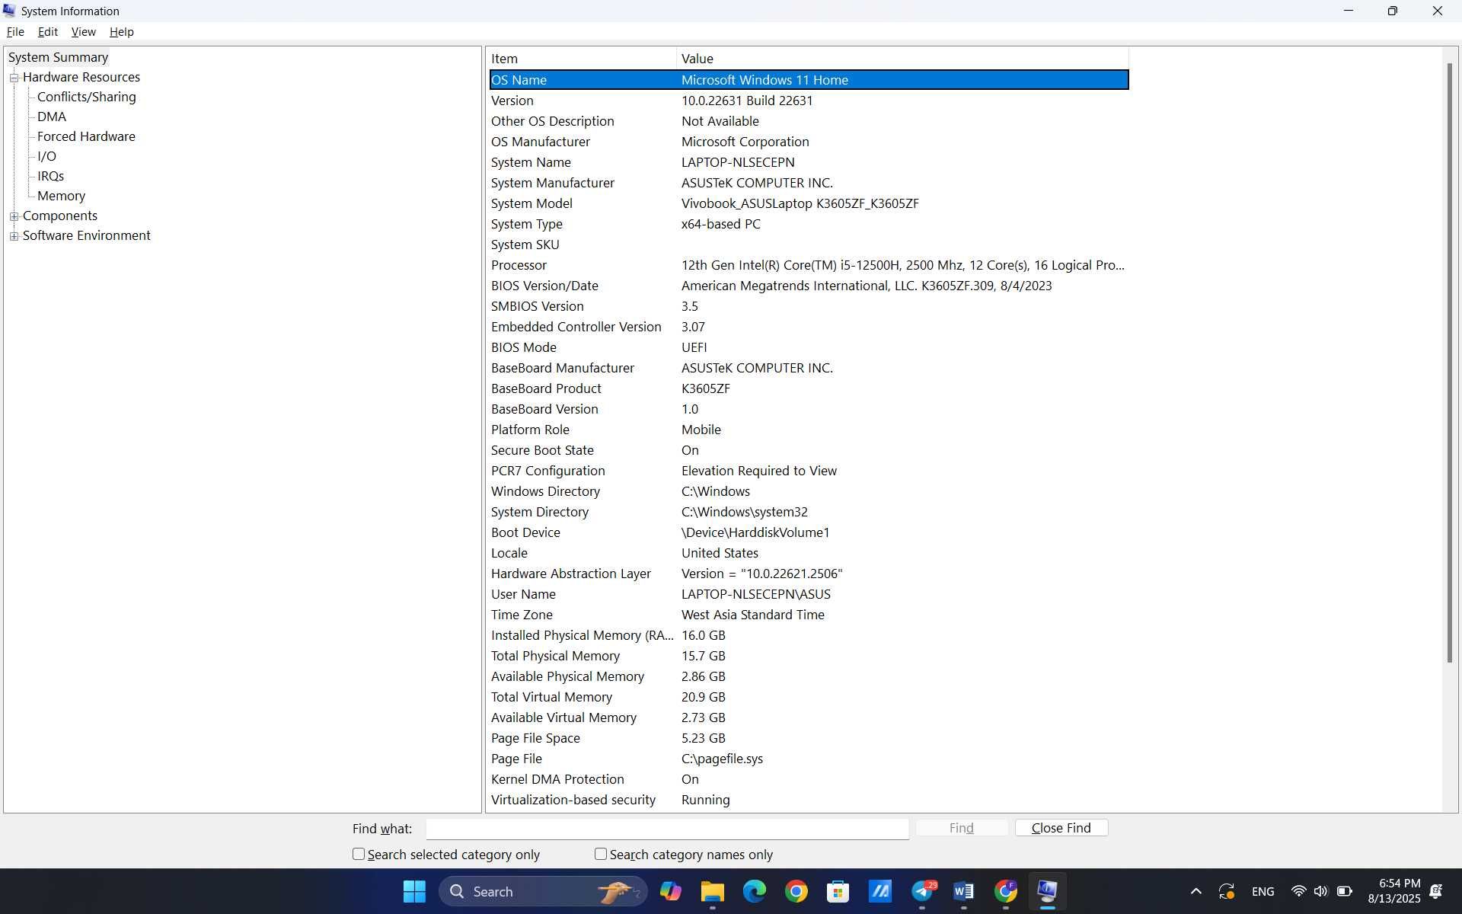Click the System Information title bar icon
Image resolution: width=1462 pixels, height=914 pixels.
pos(9,11)
